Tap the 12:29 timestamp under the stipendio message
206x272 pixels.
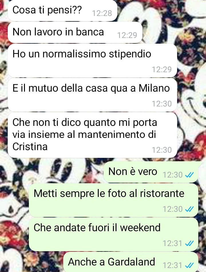[x=162, y=69]
